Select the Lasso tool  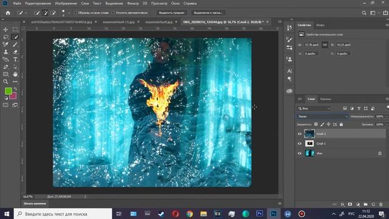tap(5, 36)
